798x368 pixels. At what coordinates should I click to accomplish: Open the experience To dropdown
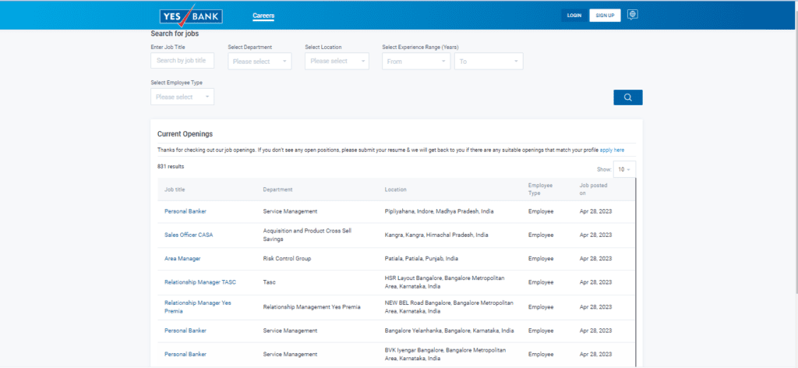coord(489,61)
